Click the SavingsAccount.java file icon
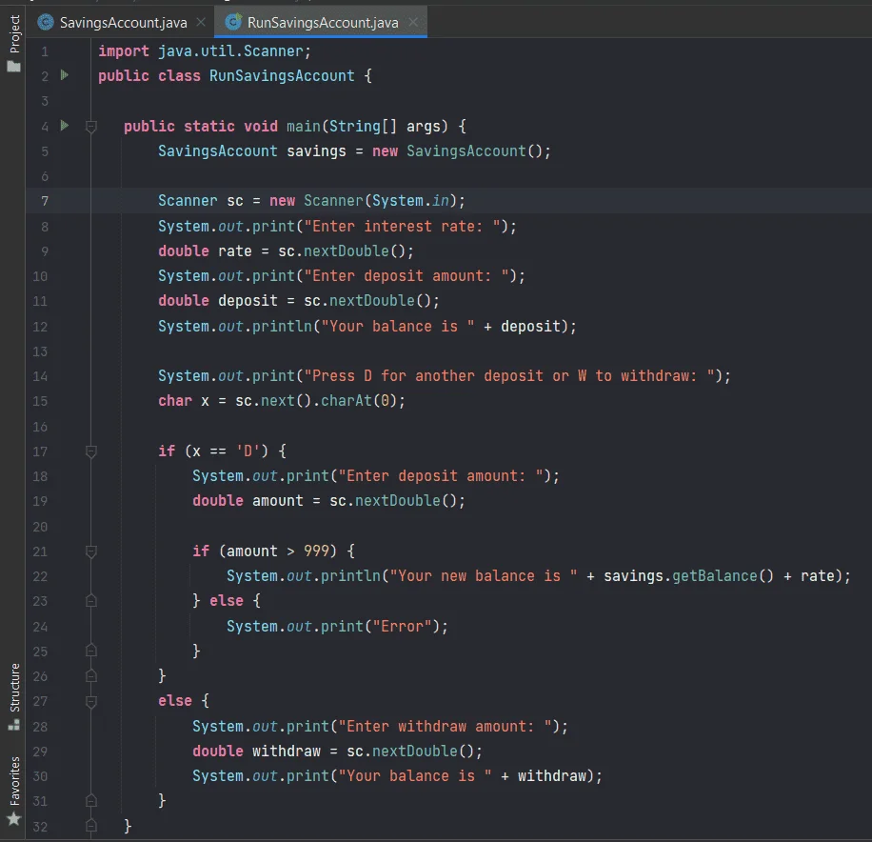Viewport: 872px width, 842px height. click(x=46, y=22)
